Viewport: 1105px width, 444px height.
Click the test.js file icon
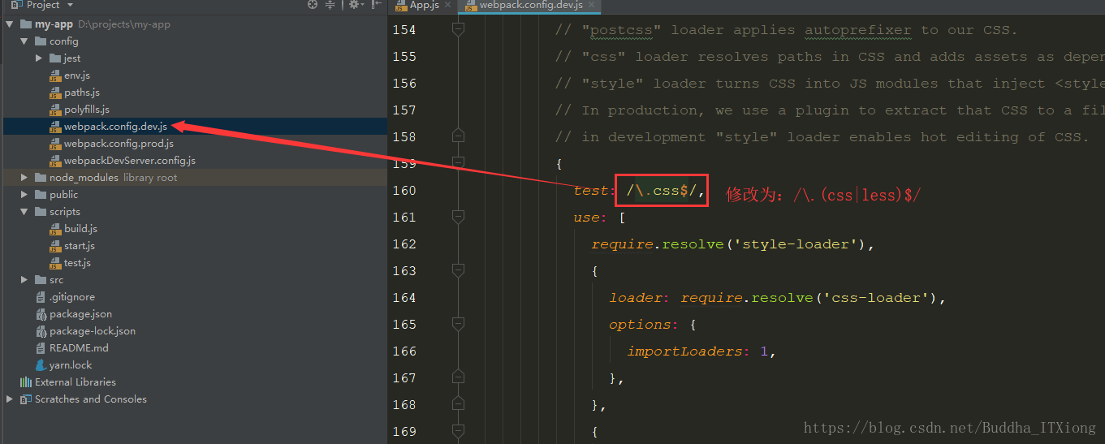(55, 263)
